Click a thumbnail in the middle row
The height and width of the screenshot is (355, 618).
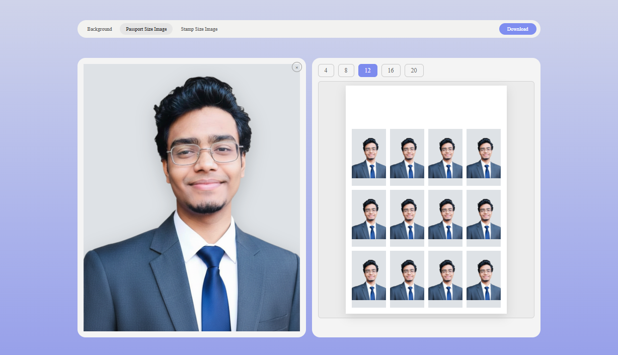point(407,218)
